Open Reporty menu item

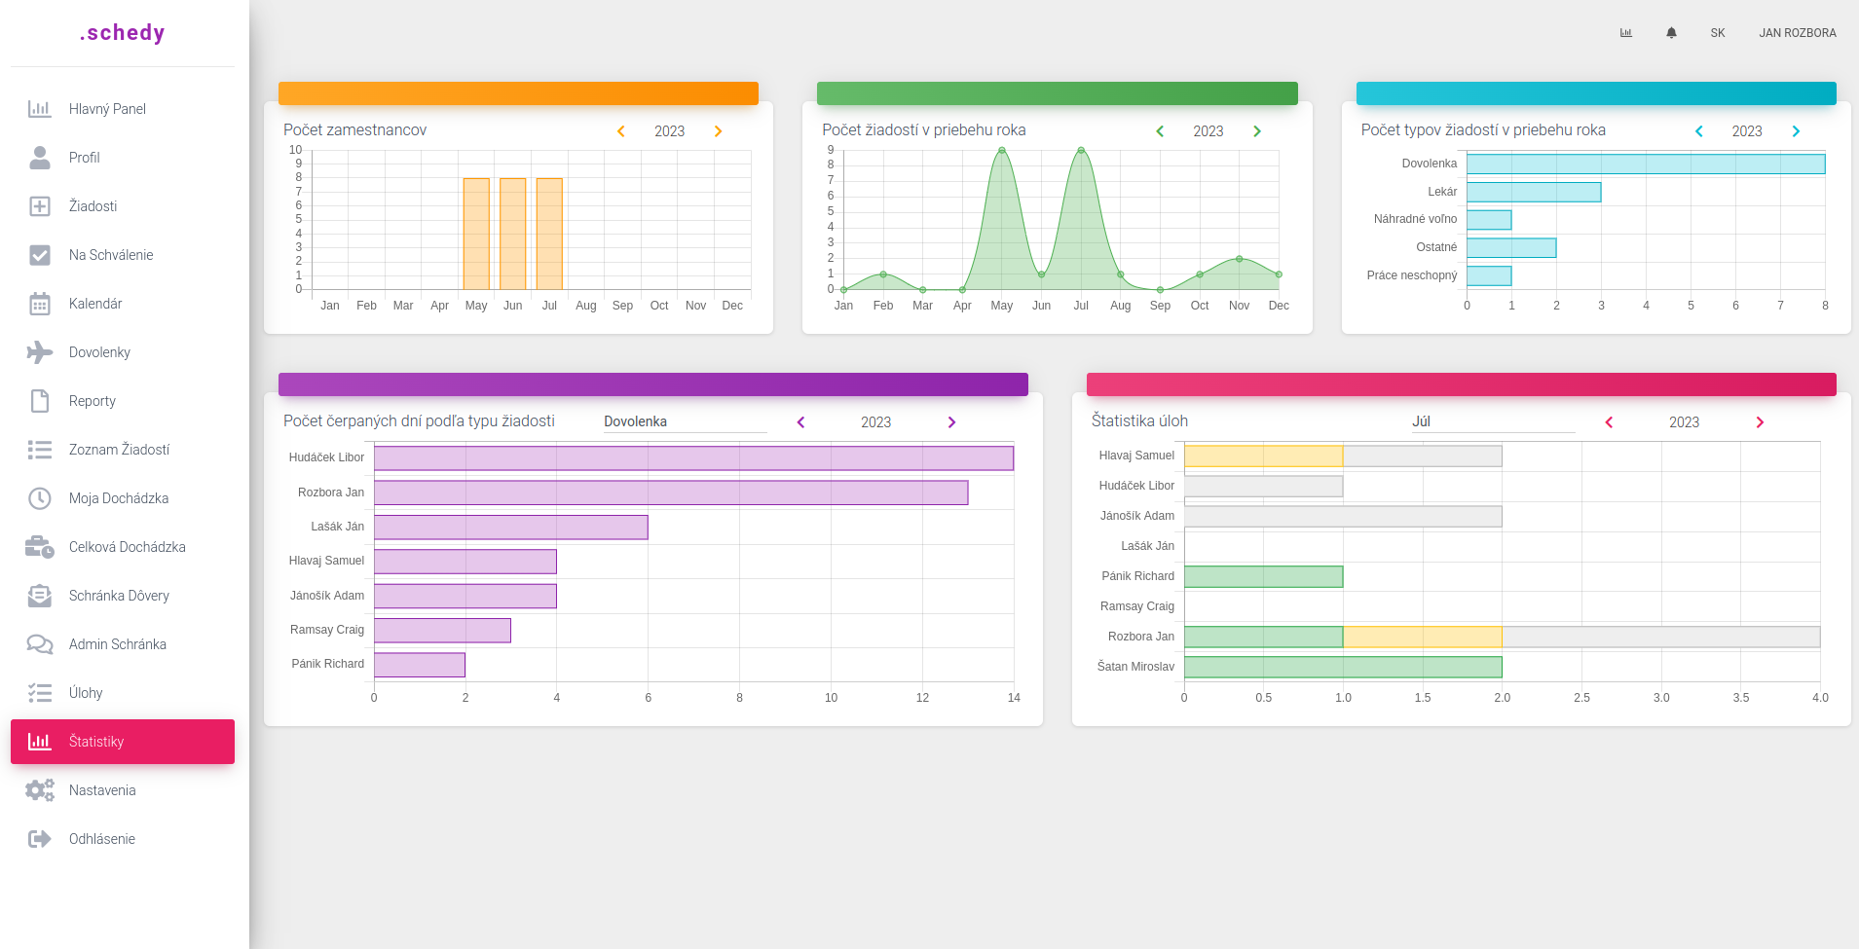coord(123,401)
